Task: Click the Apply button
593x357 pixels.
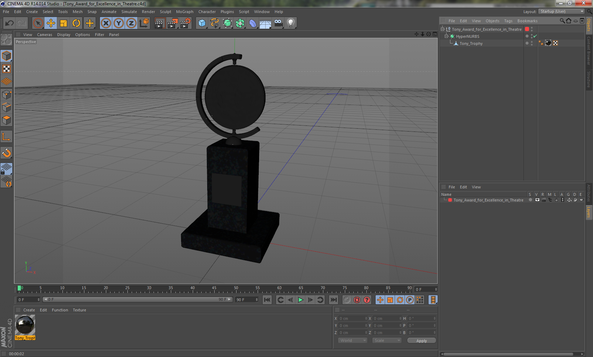Action: point(421,341)
